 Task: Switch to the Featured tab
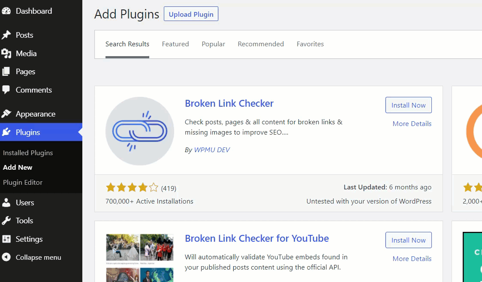pyautogui.click(x=175, y=44)
